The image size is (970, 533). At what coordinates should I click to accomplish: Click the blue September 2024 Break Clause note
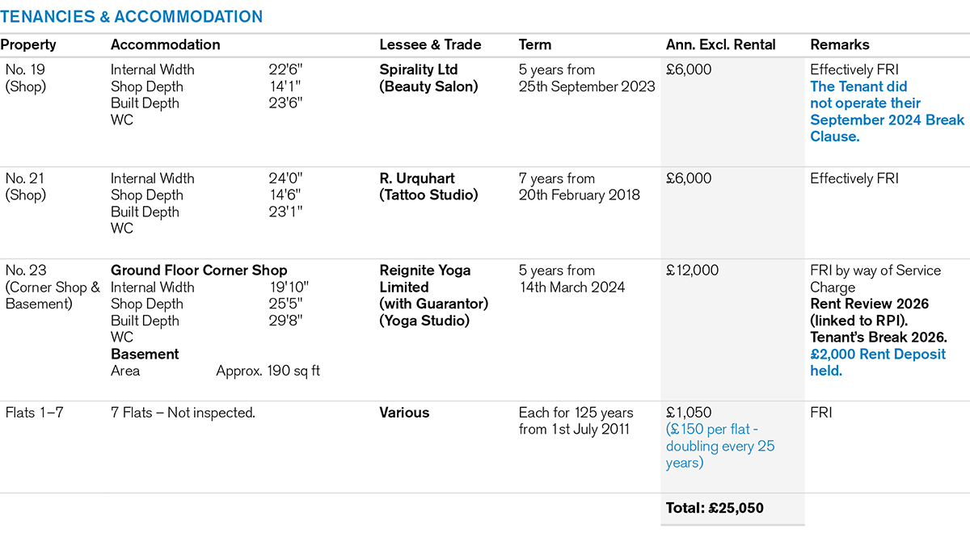tap(887, 111)
